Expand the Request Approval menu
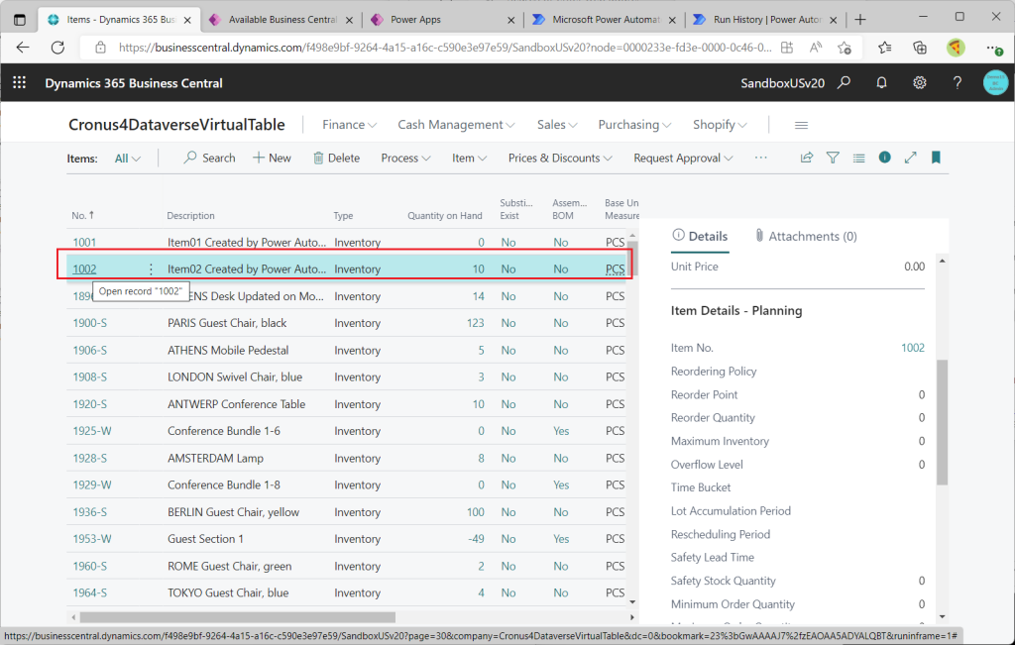 tap(682, 158)
